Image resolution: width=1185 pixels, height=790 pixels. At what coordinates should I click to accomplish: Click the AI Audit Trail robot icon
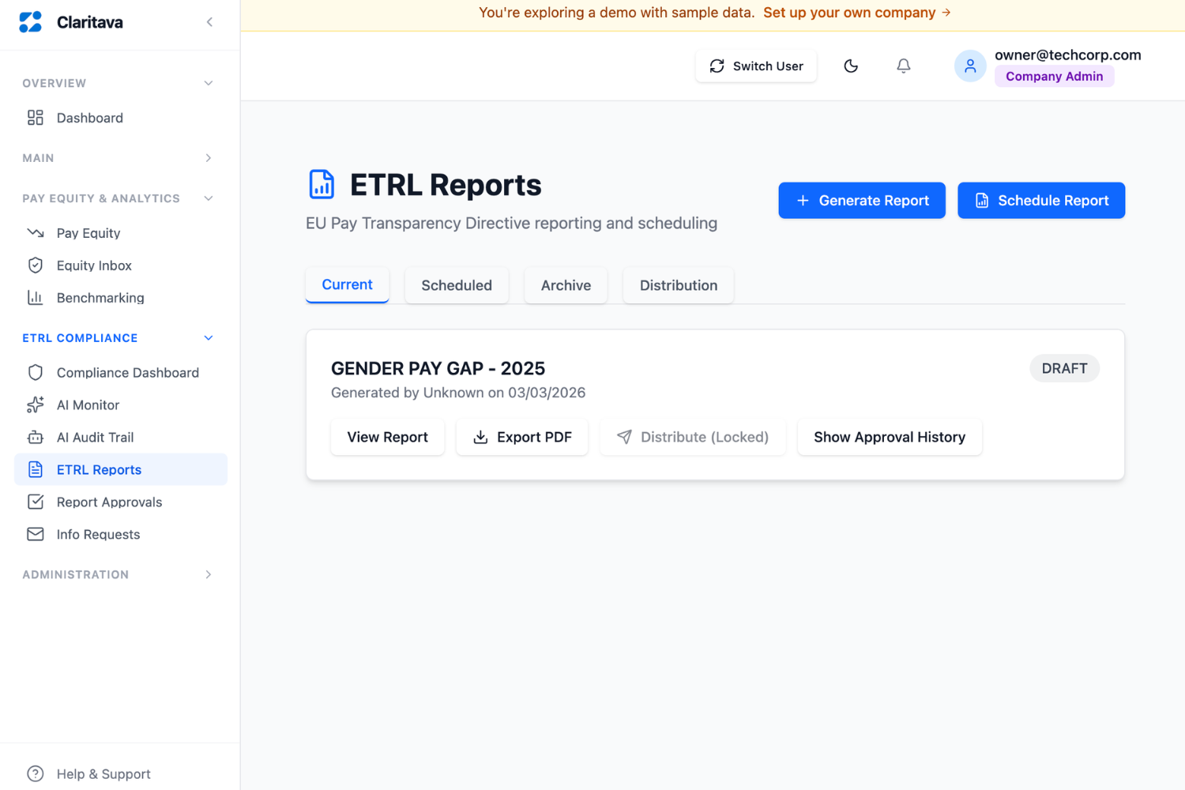36,437
